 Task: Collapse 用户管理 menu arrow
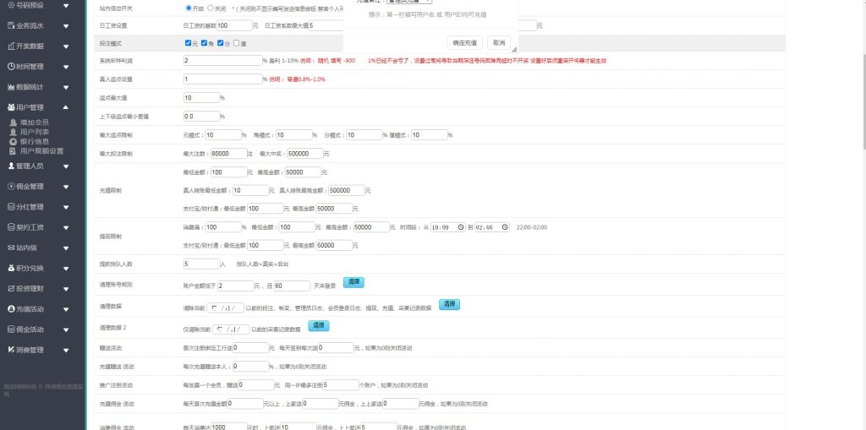(x=66, y=107)
